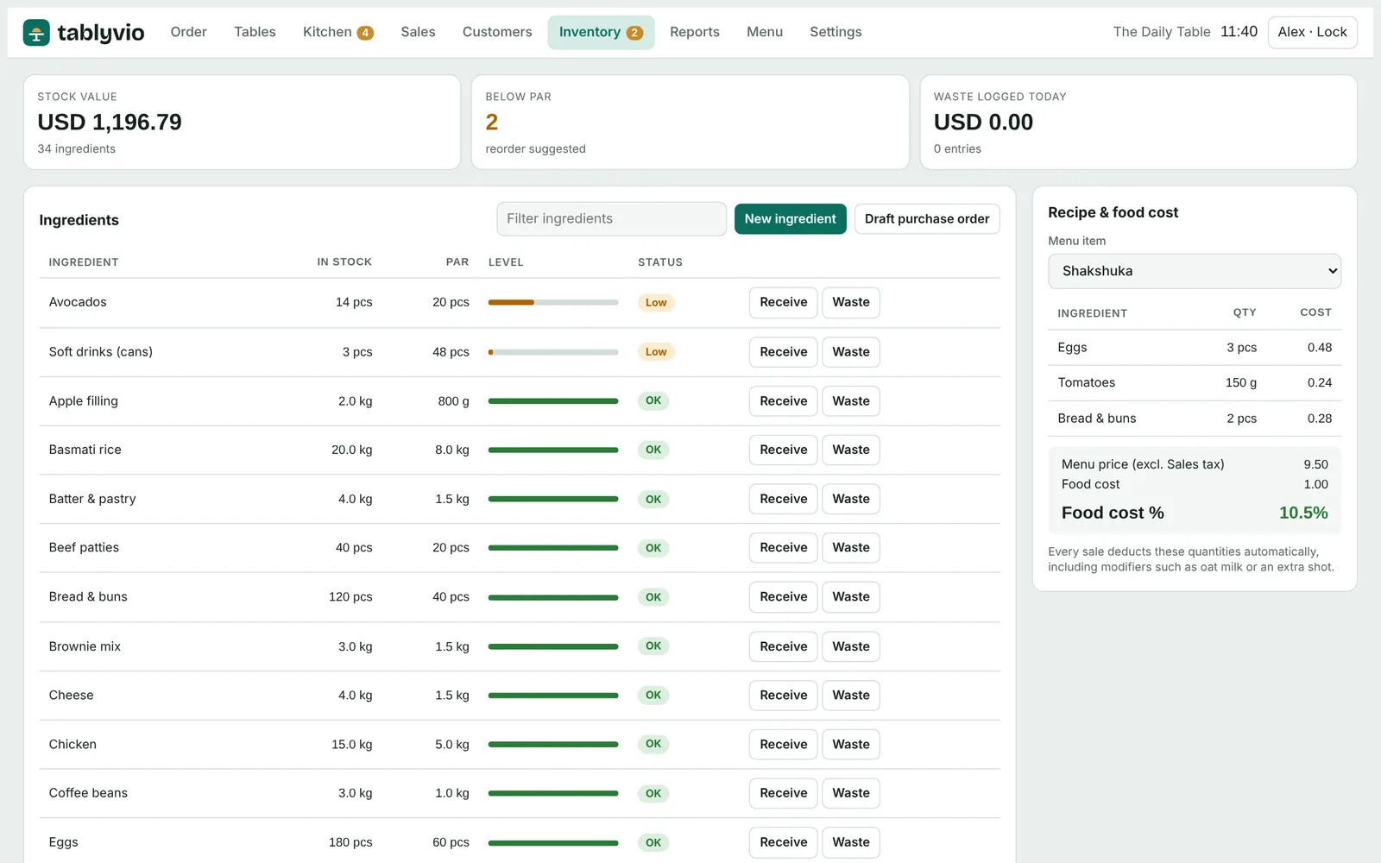
Task: Click the 120 pcs Bread & buns stock
Action: coord(350,596)
